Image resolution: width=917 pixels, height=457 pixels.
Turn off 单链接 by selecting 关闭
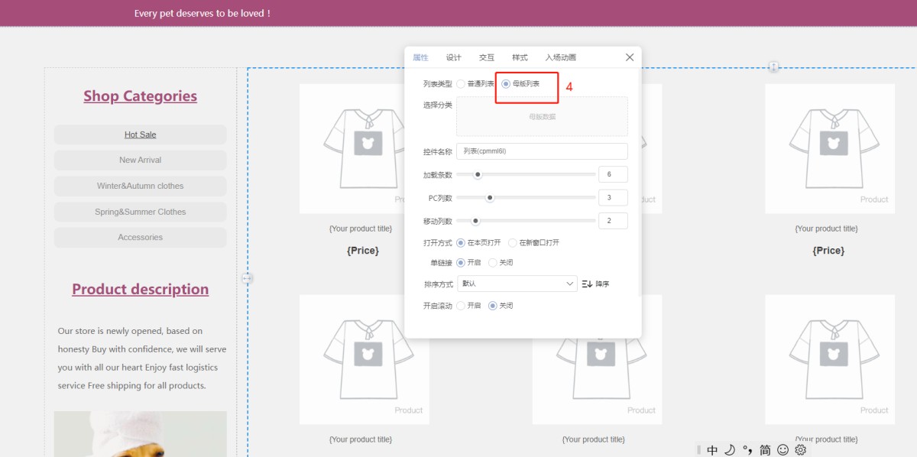click(493, 262)
